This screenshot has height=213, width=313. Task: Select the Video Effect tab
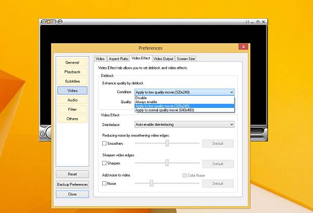[141, 58]
